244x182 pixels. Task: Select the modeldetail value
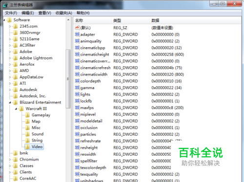(x=91, y=121)
